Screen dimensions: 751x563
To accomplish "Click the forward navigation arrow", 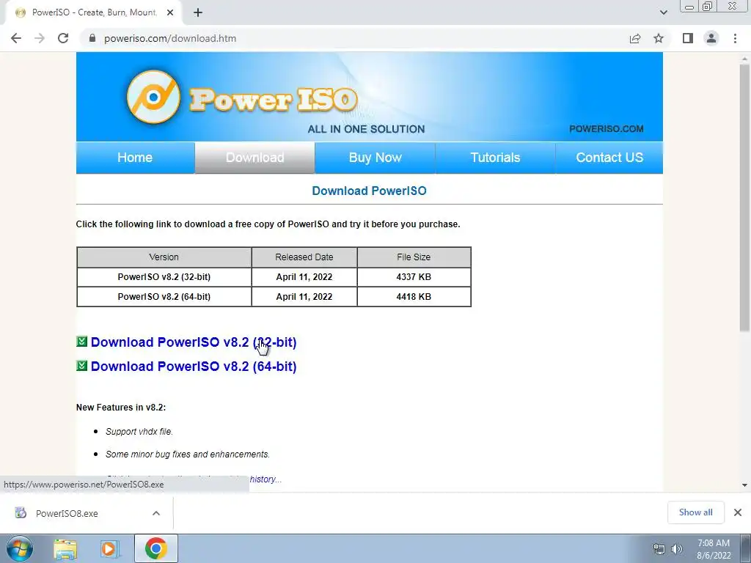I will [x=40, y=38].
